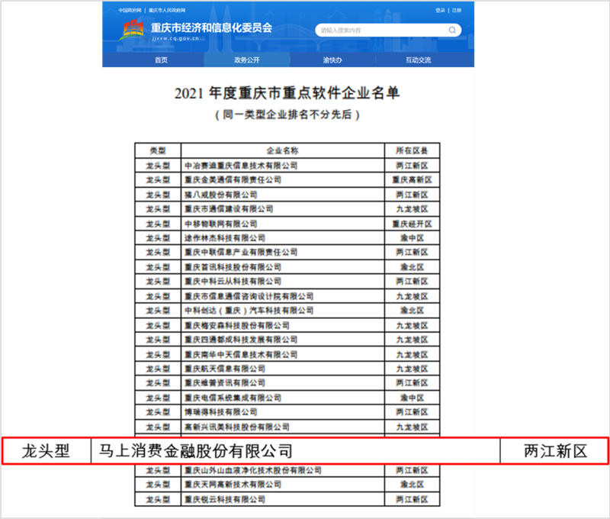Screen dimensions: 610x519
Task: Select 重庆电信系统集成有限公司 cell
Action: [x=283, y=398]
